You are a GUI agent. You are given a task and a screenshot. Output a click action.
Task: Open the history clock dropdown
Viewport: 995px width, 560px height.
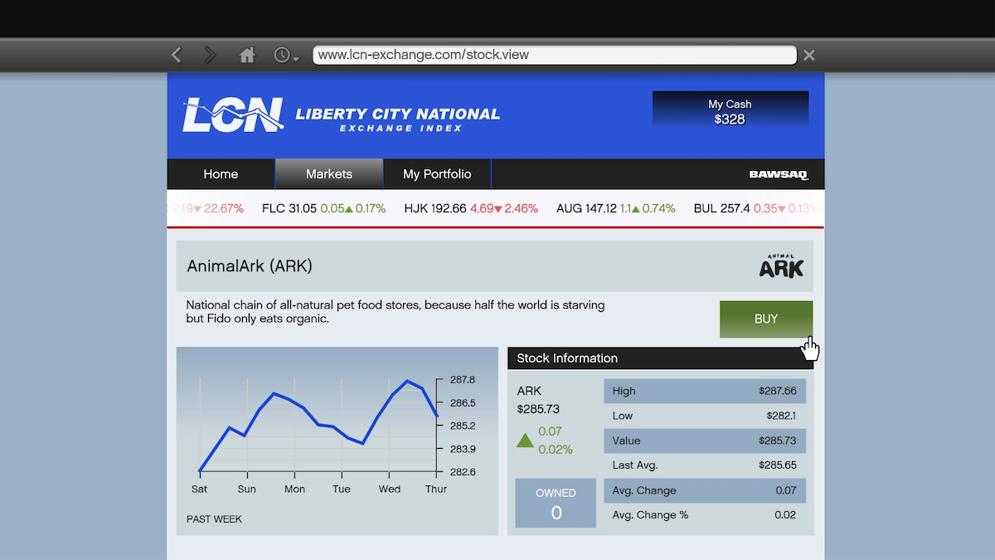tap(285, 56)
